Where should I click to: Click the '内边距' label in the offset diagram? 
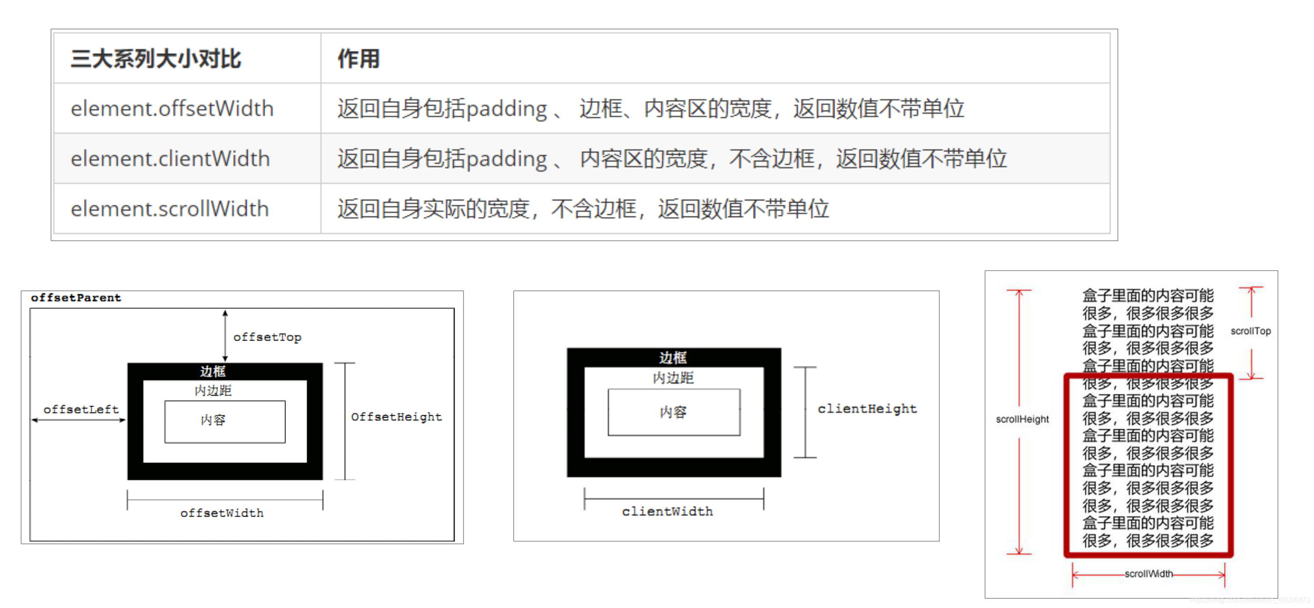click(213, 391)
